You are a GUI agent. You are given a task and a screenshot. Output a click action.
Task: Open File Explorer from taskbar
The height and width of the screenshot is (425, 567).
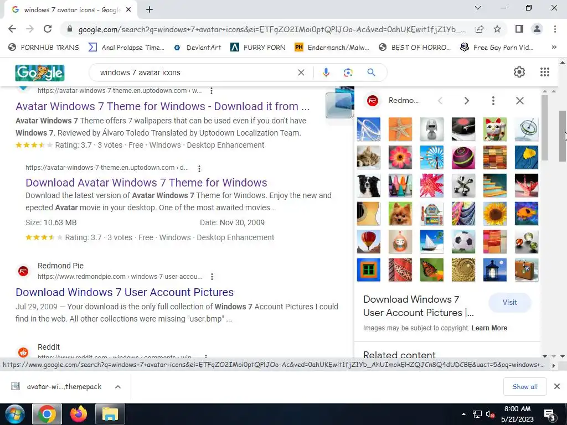coord(110,414)
